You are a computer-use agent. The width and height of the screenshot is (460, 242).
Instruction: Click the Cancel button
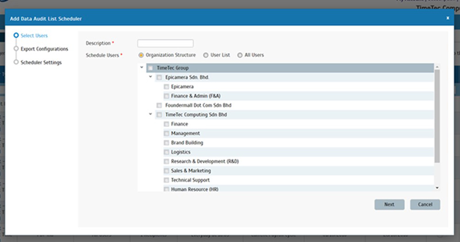pos(425,205)
